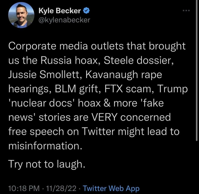Open Kyle Becker's profile picture
Screen dimensions: 199x194
click(x=20, y=16)
